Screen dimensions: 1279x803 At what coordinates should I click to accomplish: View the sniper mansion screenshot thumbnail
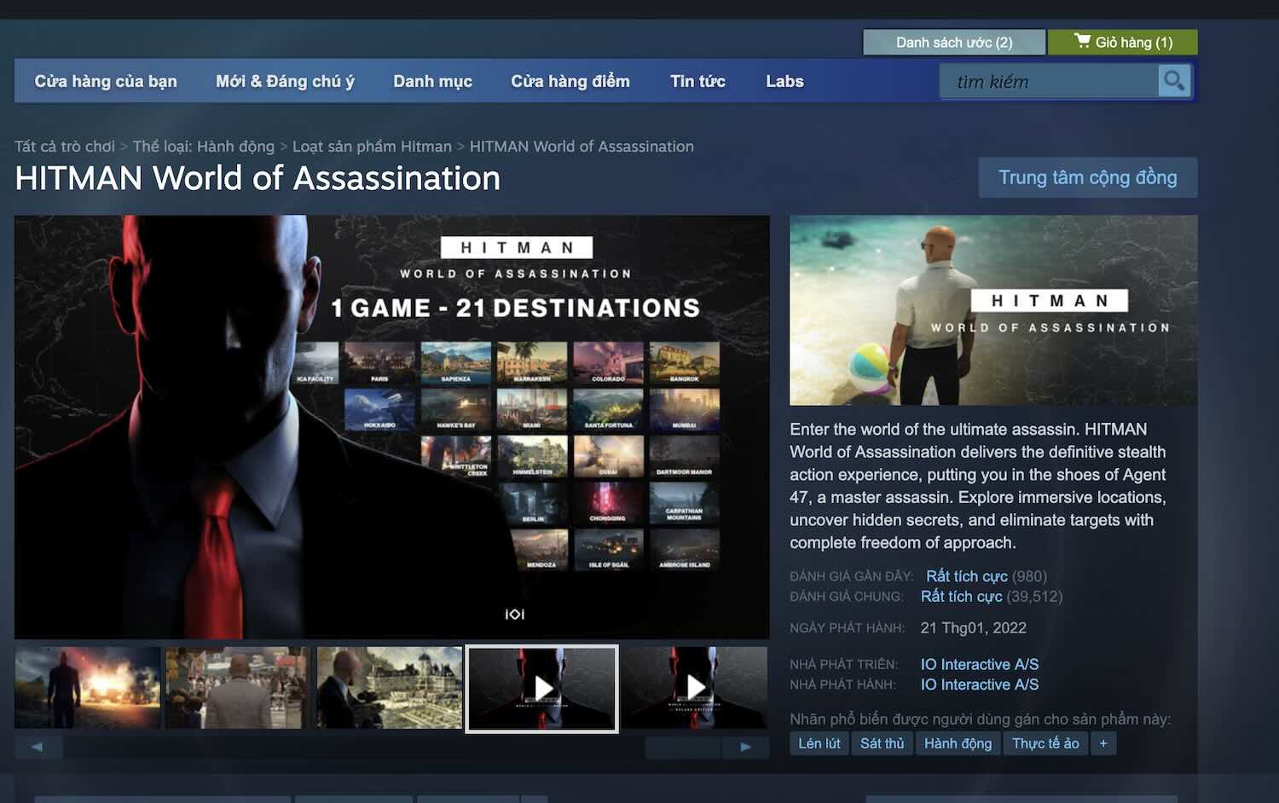point(390,687)
